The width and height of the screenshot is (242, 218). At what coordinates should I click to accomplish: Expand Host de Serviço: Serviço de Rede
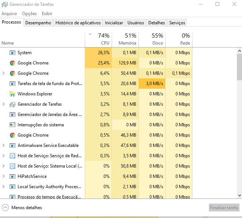click(x=4, y=156)
